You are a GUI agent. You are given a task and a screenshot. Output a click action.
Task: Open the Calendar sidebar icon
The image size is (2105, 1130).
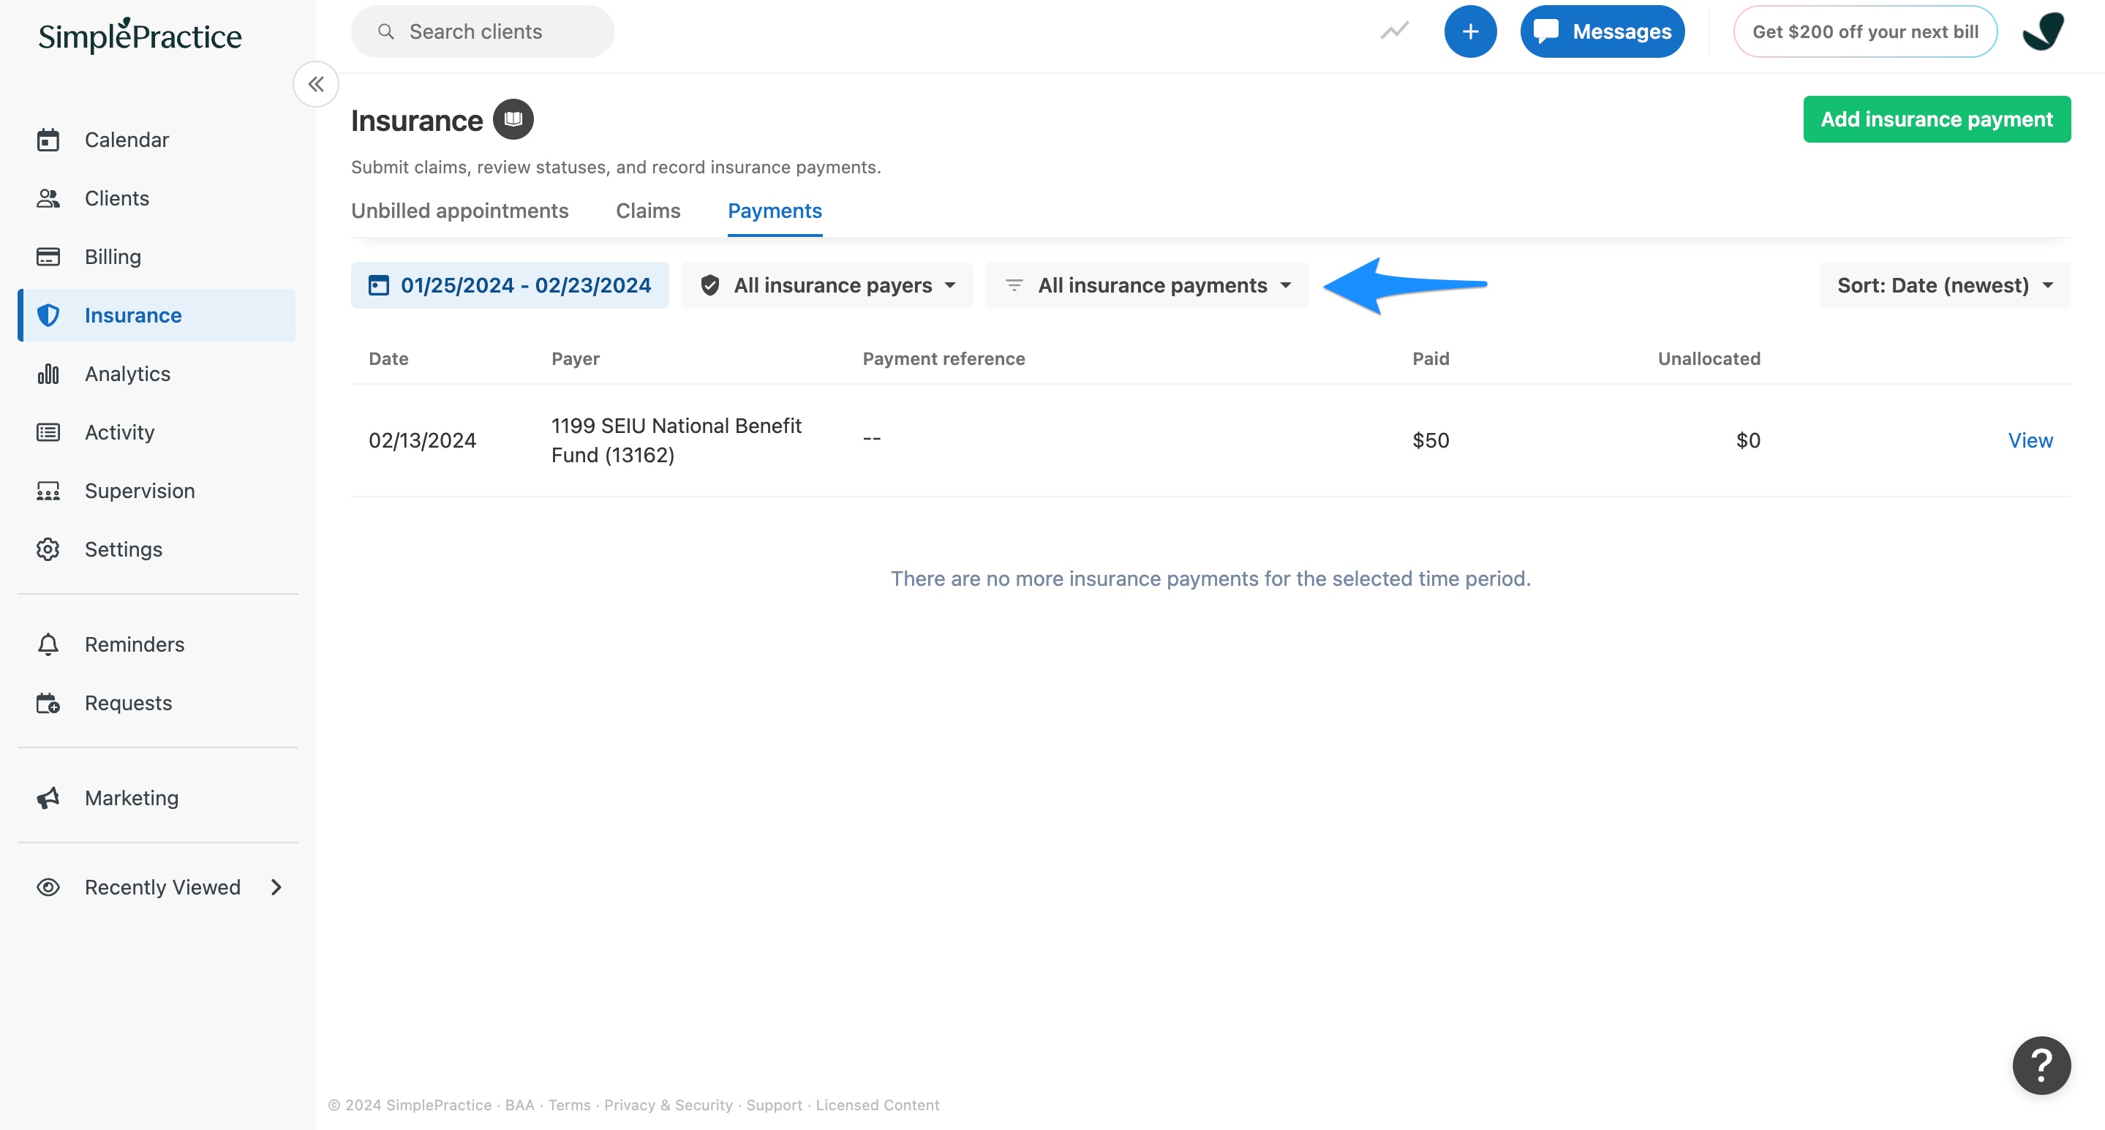(48, 140)
